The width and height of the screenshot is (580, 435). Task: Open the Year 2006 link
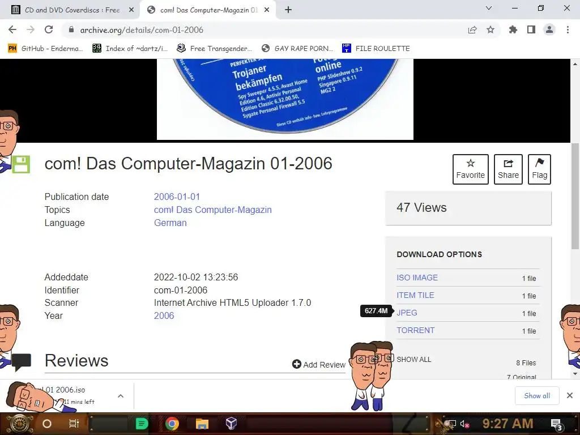164,315
